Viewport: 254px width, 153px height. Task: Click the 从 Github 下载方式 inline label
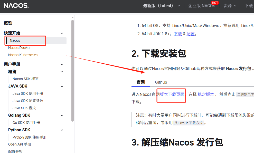coord(188,123)
